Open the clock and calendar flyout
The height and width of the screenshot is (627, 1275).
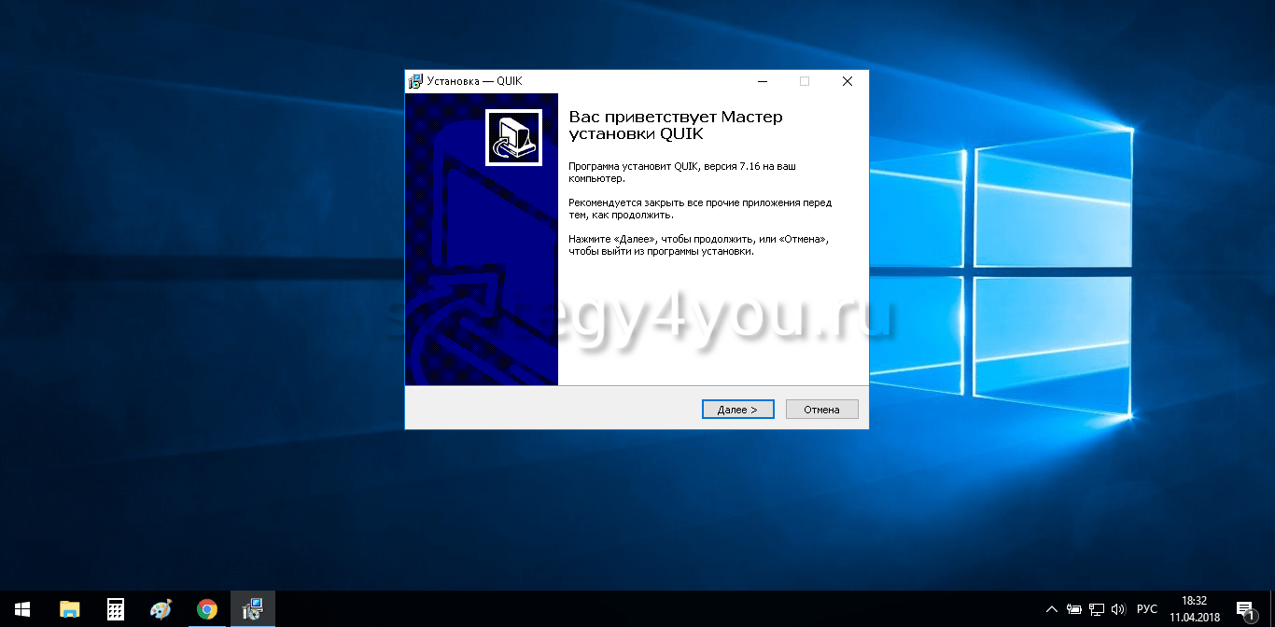tap(1194, 609)
